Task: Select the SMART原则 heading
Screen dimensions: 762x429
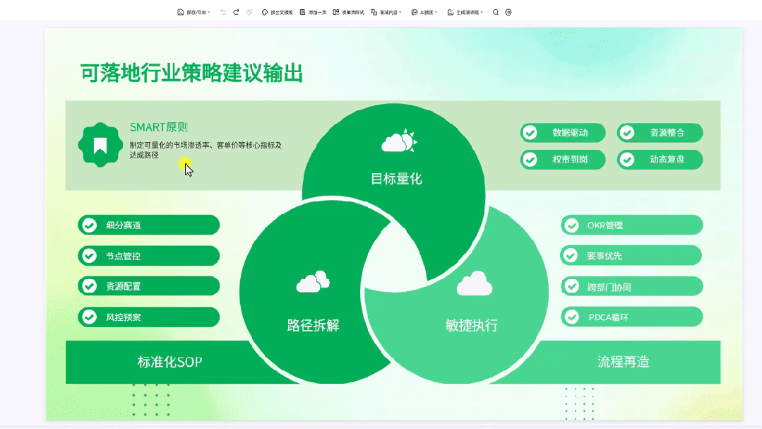Action: pos(158,127)
